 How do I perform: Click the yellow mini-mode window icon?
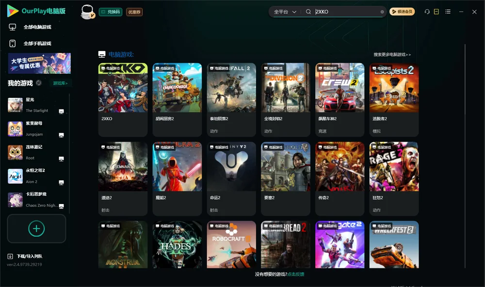[x=436, y=12]
